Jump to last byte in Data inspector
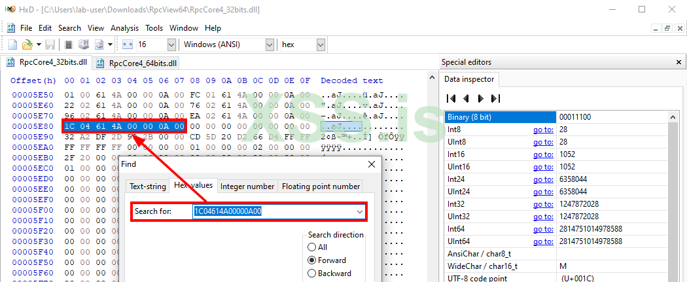687x282 pixels. (x=496, y=98)
